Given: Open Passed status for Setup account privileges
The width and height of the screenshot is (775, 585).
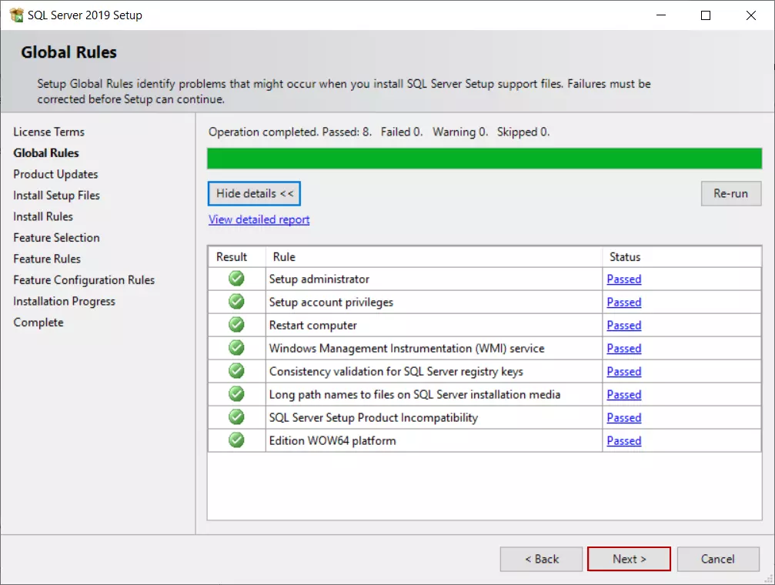Looking at the screenshot, I should [623, 303].
